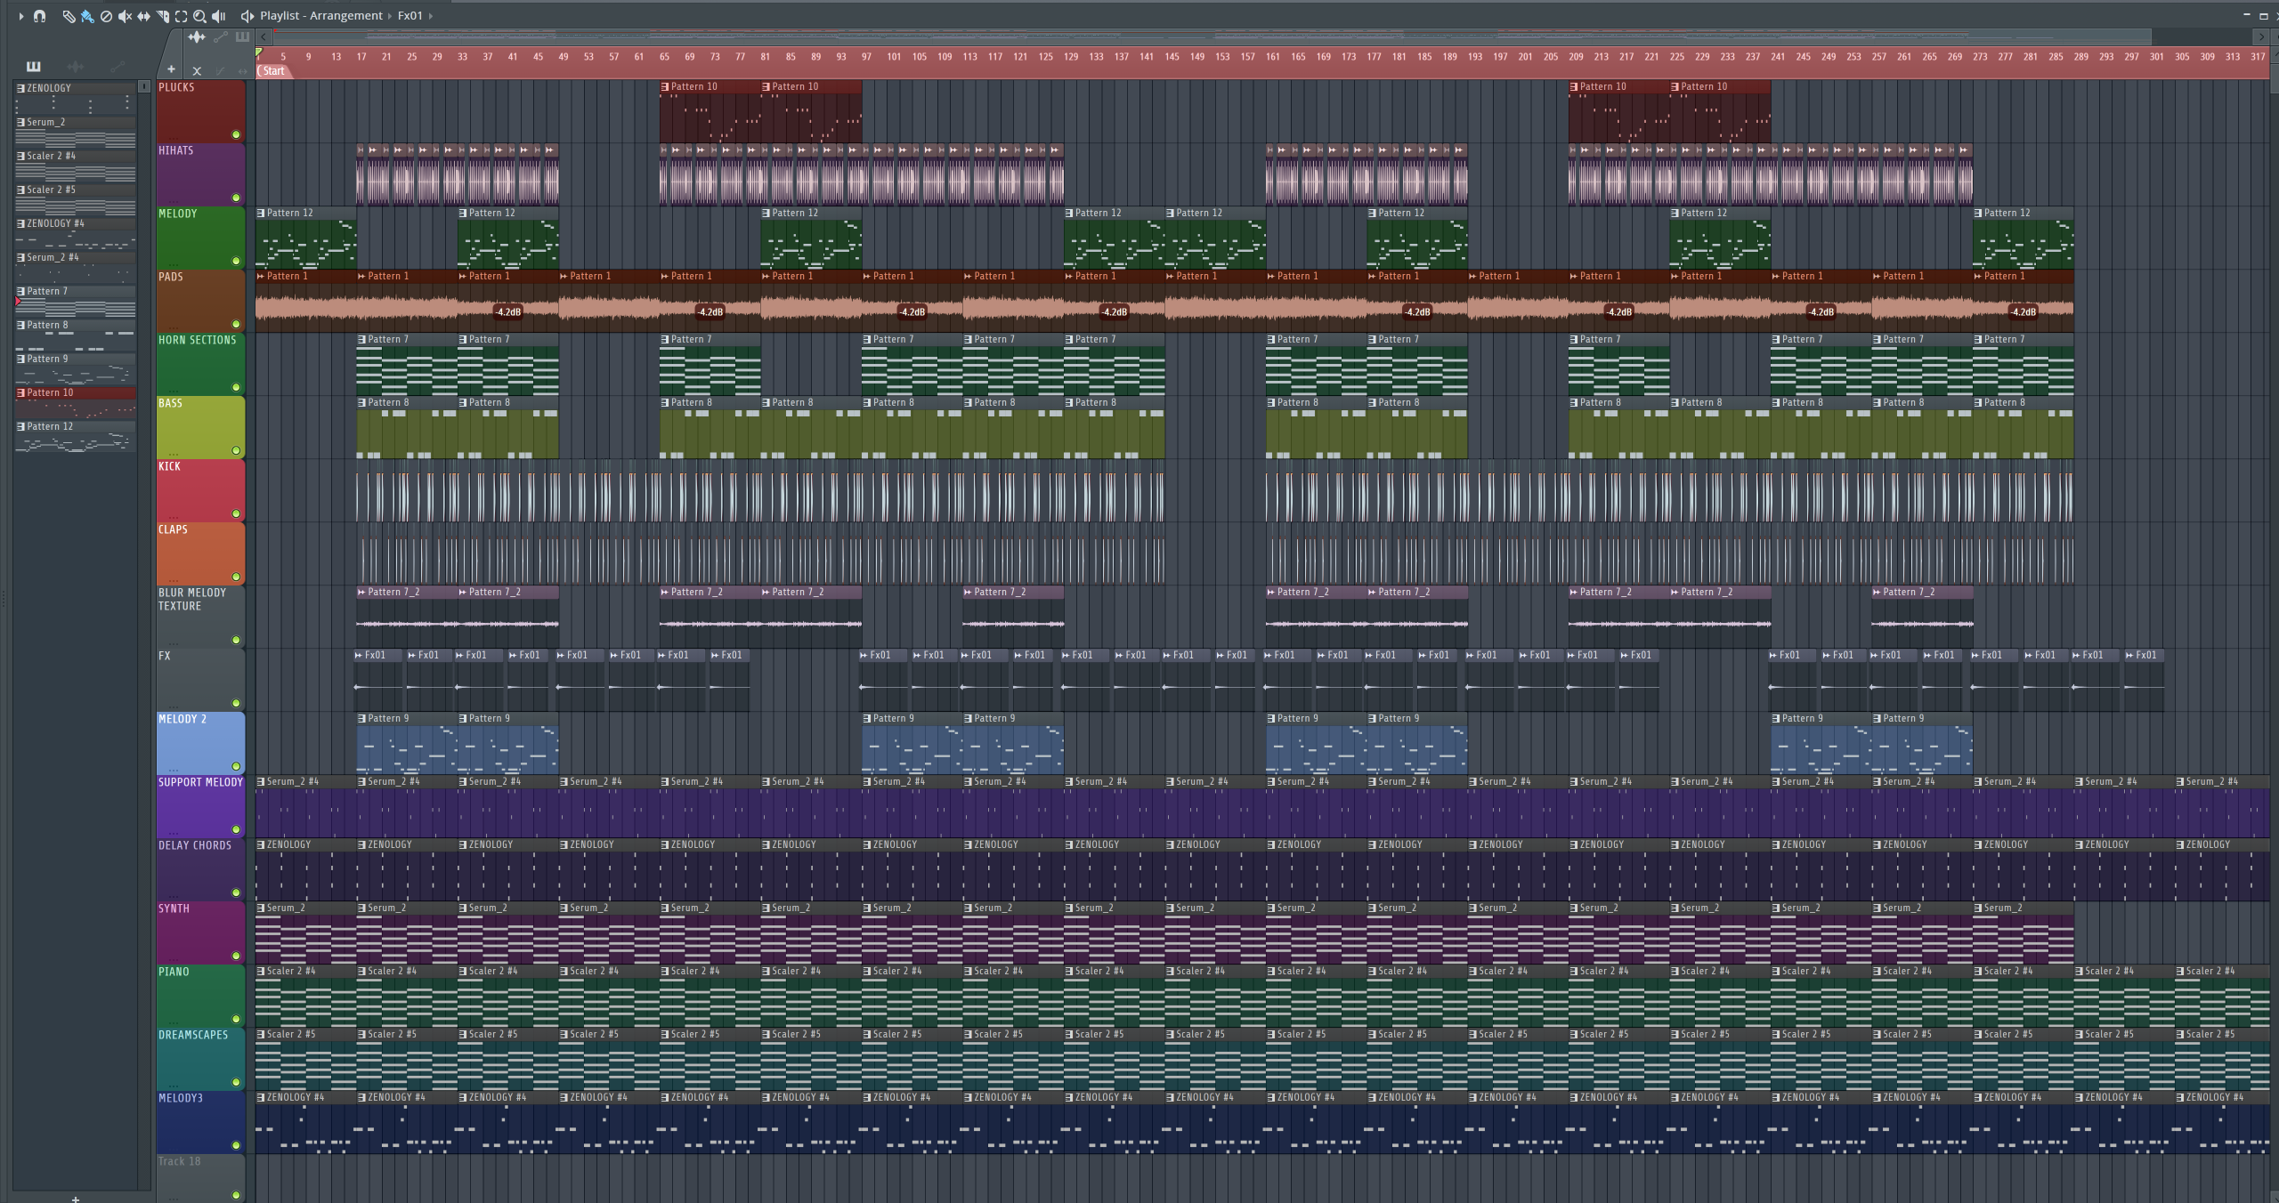Viewport: 2279px width, 1203px height.
Task: Select Pattern 7 in picker
Action: click(76, 301)
